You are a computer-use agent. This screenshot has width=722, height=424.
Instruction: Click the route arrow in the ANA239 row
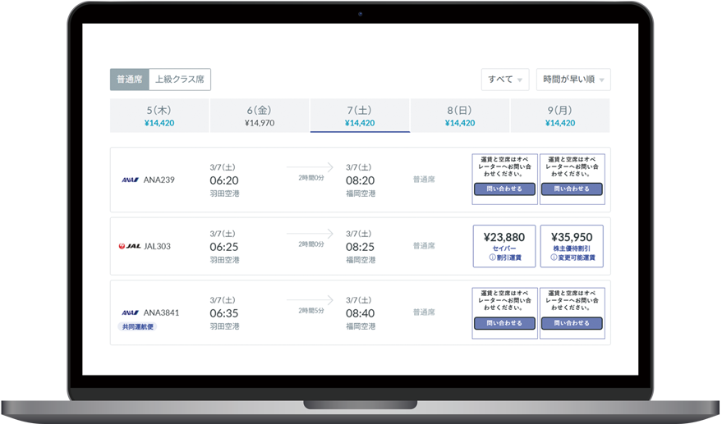(x=310, y=167)
